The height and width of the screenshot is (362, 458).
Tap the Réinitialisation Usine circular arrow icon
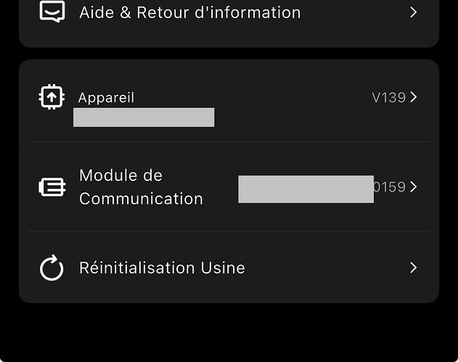click(x=52, y=268)
